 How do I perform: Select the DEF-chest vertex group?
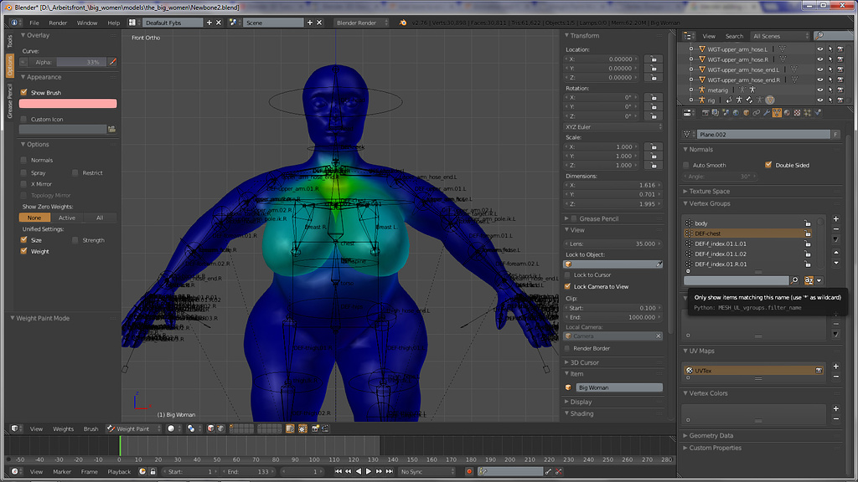coord(749,233)
